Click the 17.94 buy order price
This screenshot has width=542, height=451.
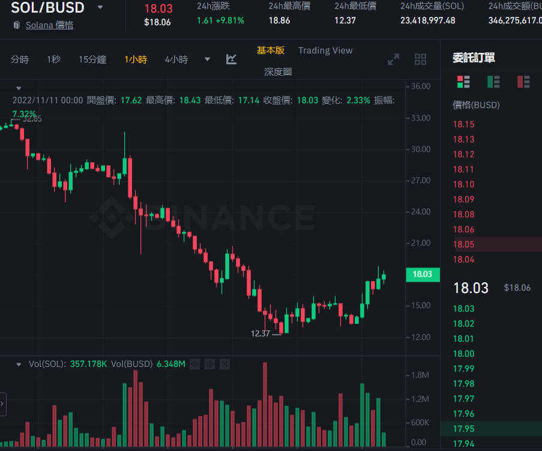pos(463,444)
